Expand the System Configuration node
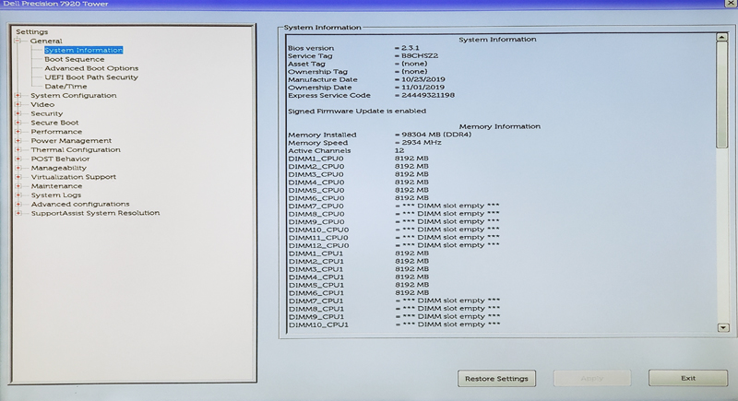 pyautogui.click(x=18, y=96)
